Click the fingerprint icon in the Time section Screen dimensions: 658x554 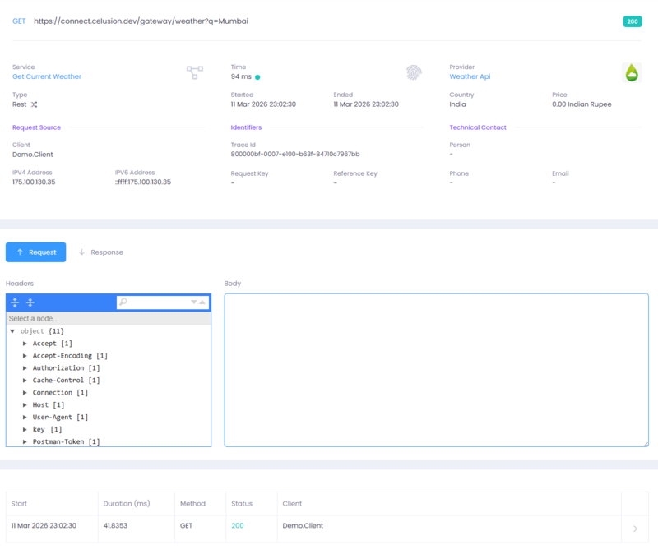pos(414,72)
